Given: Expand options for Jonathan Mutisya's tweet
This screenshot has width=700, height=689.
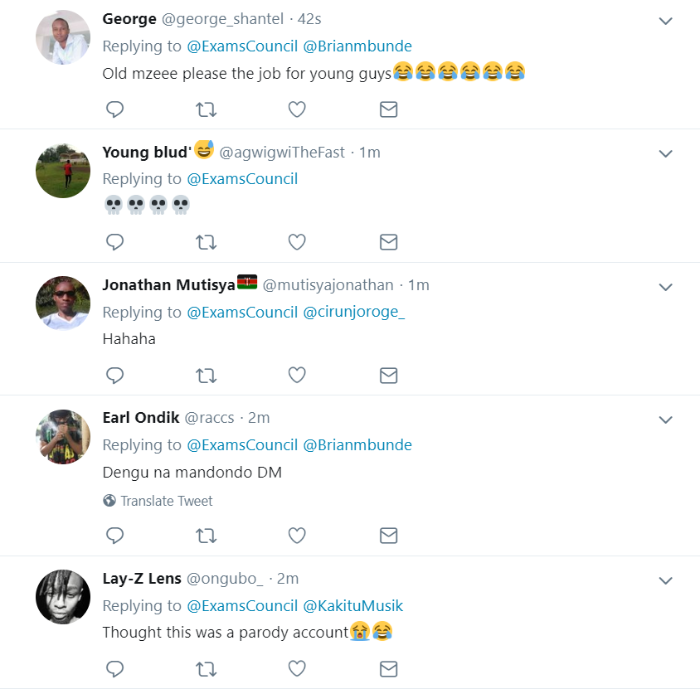Looking at the screenshot, I should pyautogui.click(x=665, y=286).
